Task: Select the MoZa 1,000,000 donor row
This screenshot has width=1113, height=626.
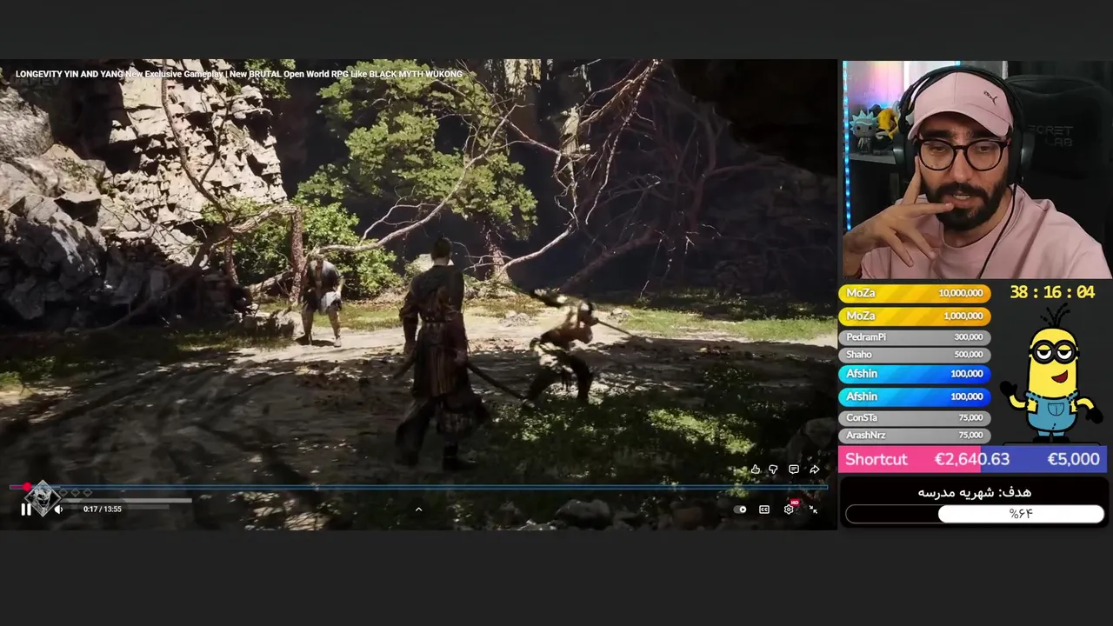Action: pyautogui.click(x=914, y=316)
